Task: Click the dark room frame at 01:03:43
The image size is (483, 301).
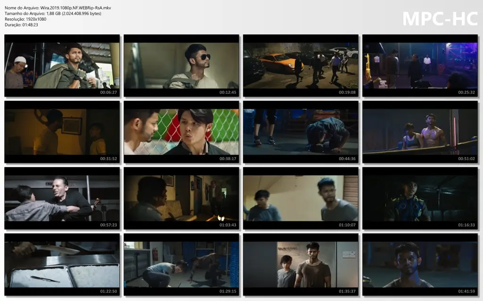Action: pos(181,197)
